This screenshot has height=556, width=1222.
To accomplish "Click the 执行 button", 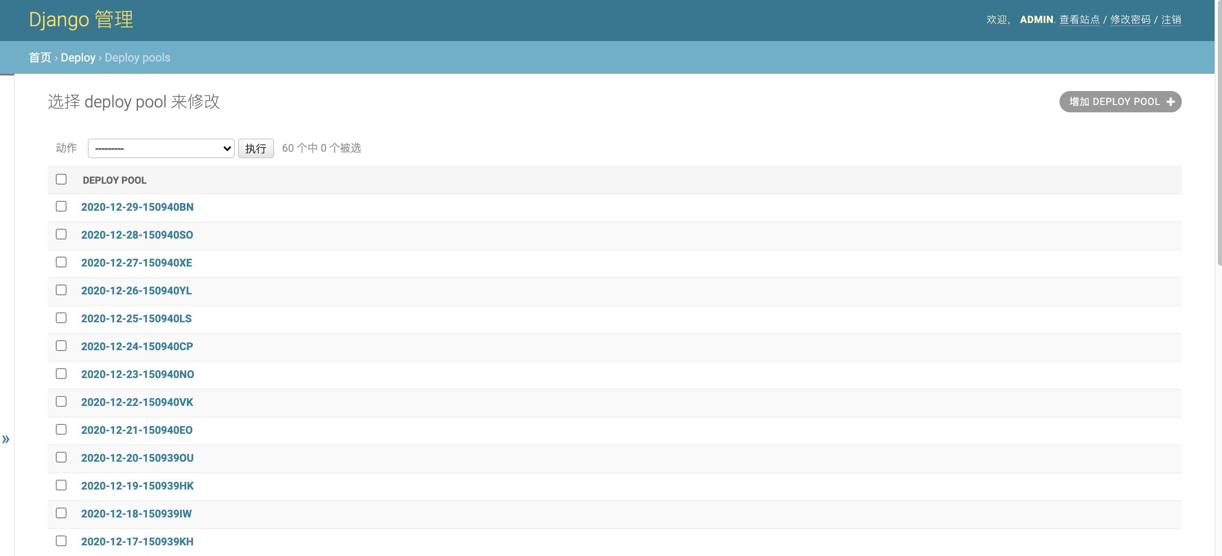I will coord(256,148).
